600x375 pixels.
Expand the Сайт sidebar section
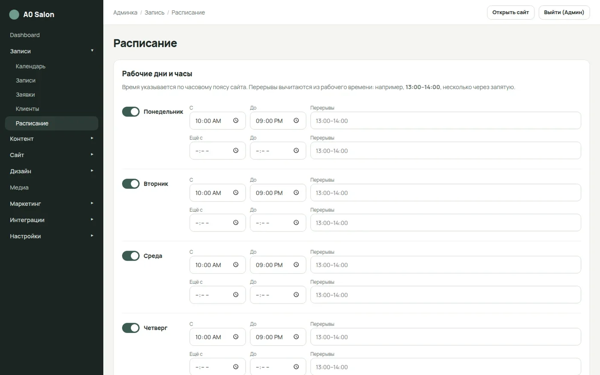[51, 155]
